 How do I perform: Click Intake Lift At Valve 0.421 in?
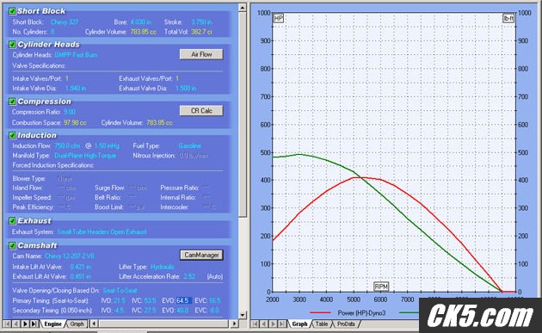81,267
